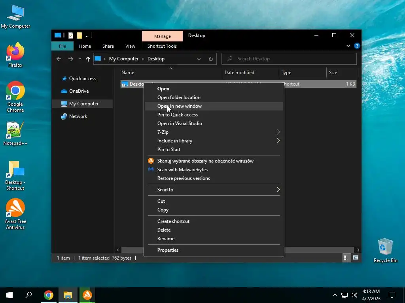The width and height of the screenshot is (405, 303).
Task: Click the Windows Start button
Action: (x=9, y=295)
